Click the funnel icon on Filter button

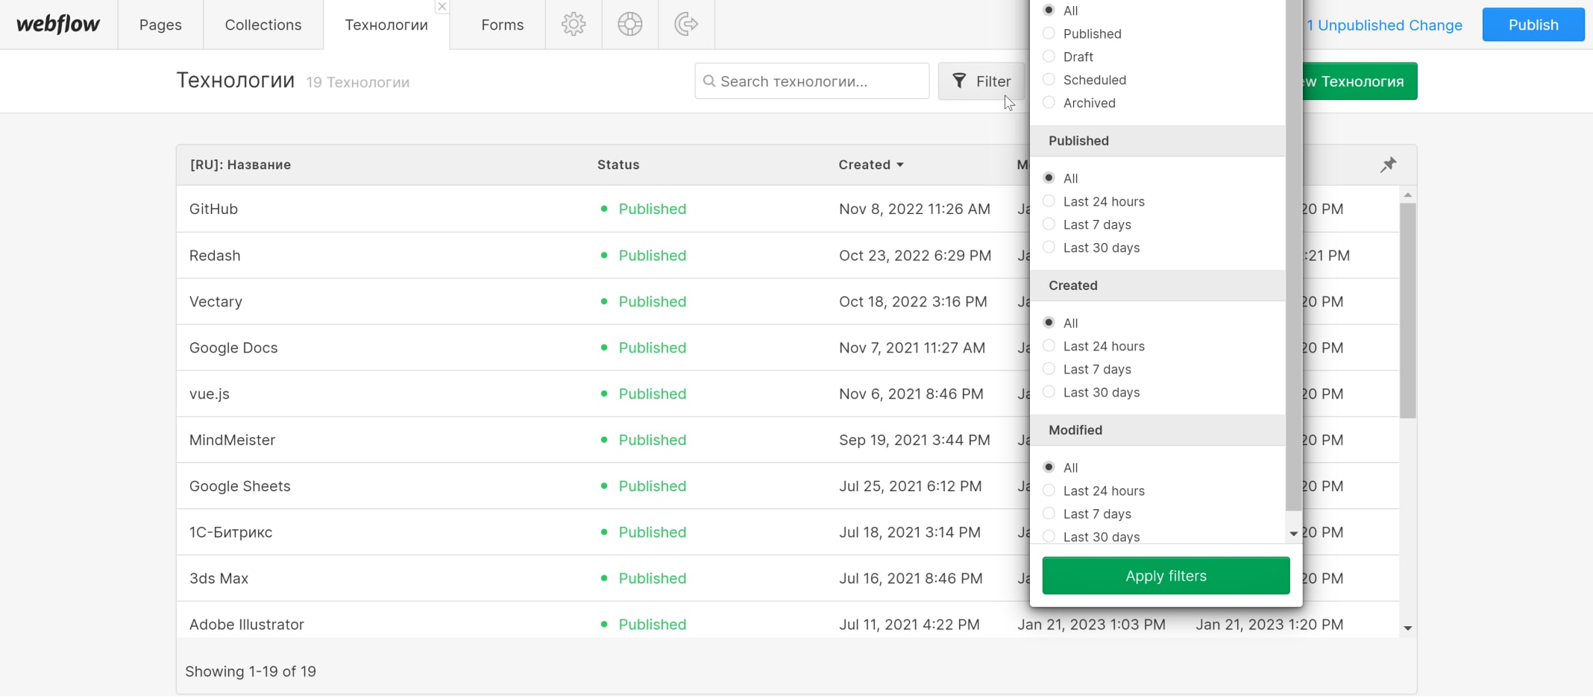pos(960,81)
